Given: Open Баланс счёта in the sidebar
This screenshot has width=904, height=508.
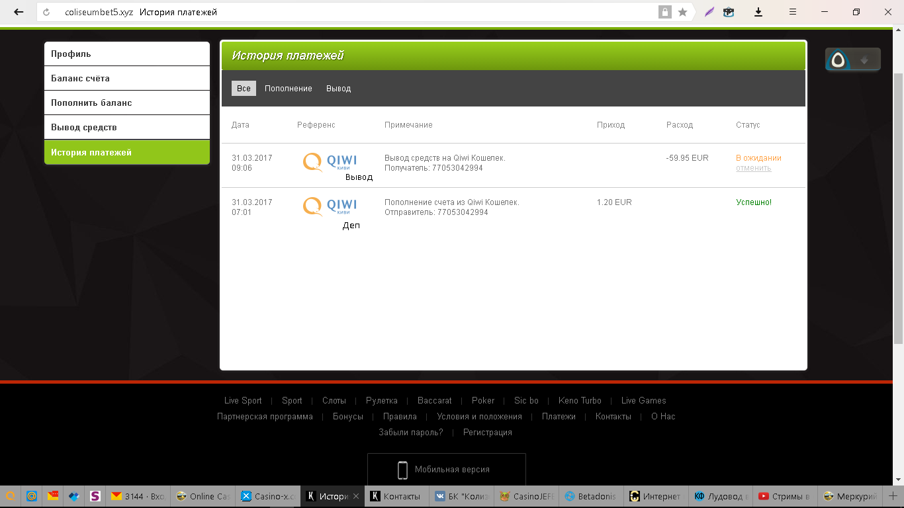Looking at the screenshot, I should pyautogui.click(x=126, y=79).
